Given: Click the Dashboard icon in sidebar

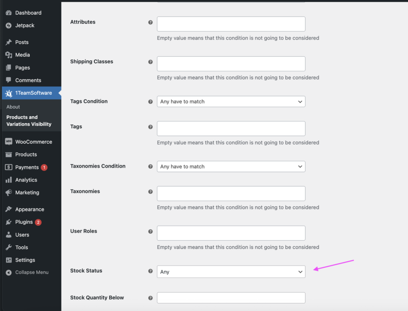Looking at the screenshot, I should pyautogui.click(x=9, y=13).
